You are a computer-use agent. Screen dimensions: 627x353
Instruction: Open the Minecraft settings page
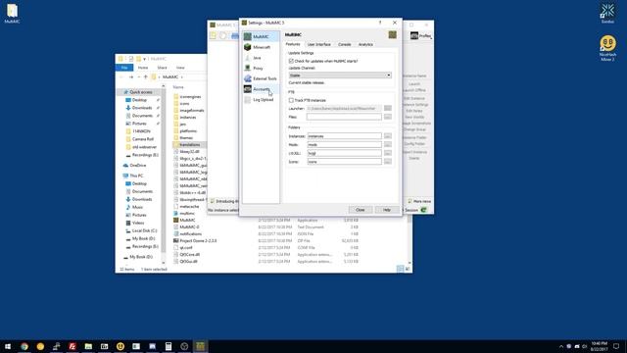261,47
